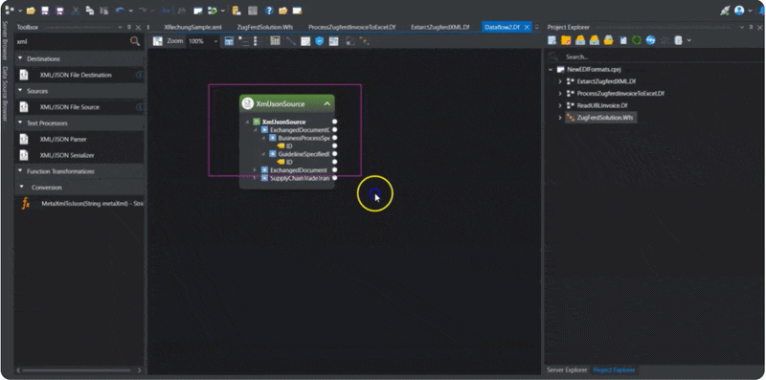The width and height of the screenshot is (766, 380).
Task: Click the orange folder with red badge icon
Action: pos(566,40)
